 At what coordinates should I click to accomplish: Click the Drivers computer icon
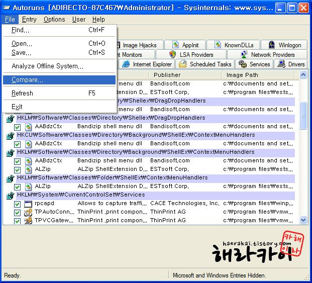pos(281,64)
